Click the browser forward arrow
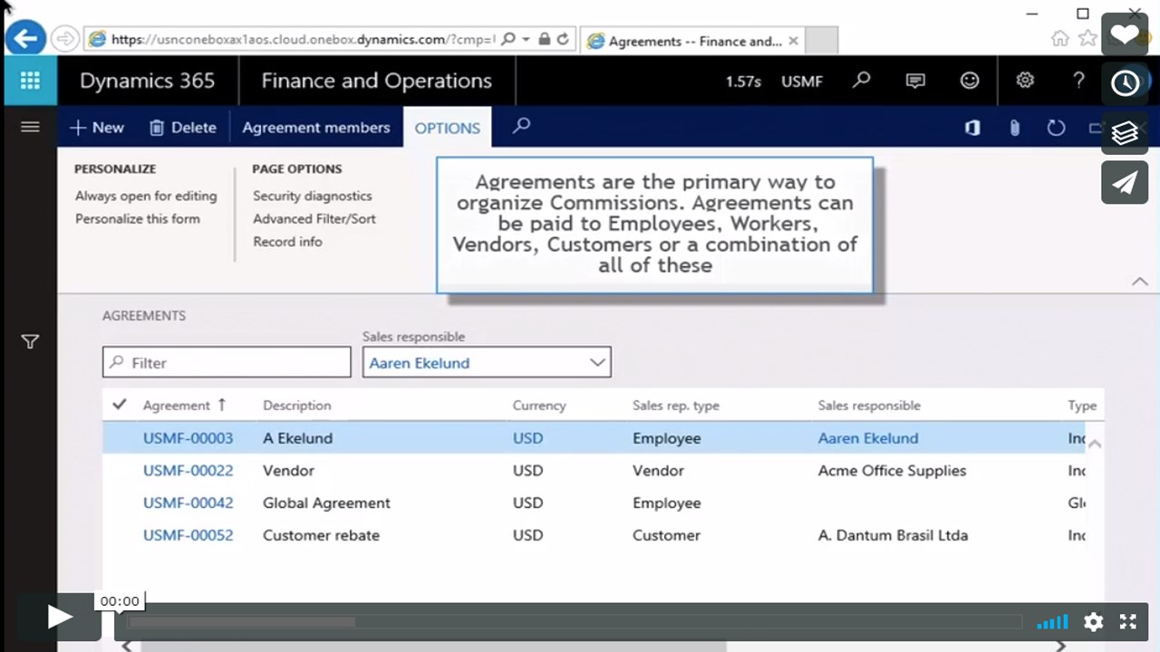This screenshot has height=652, width=1160. pos(64,39)
